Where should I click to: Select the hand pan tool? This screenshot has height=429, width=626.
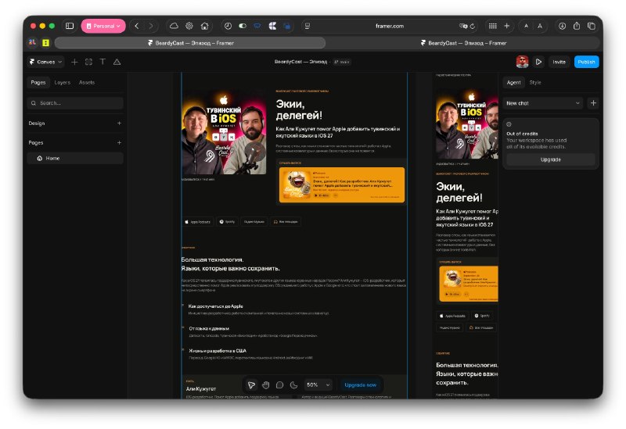point(265,385)
